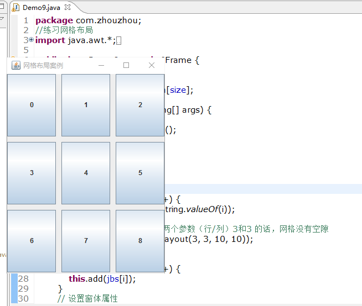Click the Frame { class declaration text
Image resolution: width=362 pixels, height=306 pixels.
click(182, 60)
